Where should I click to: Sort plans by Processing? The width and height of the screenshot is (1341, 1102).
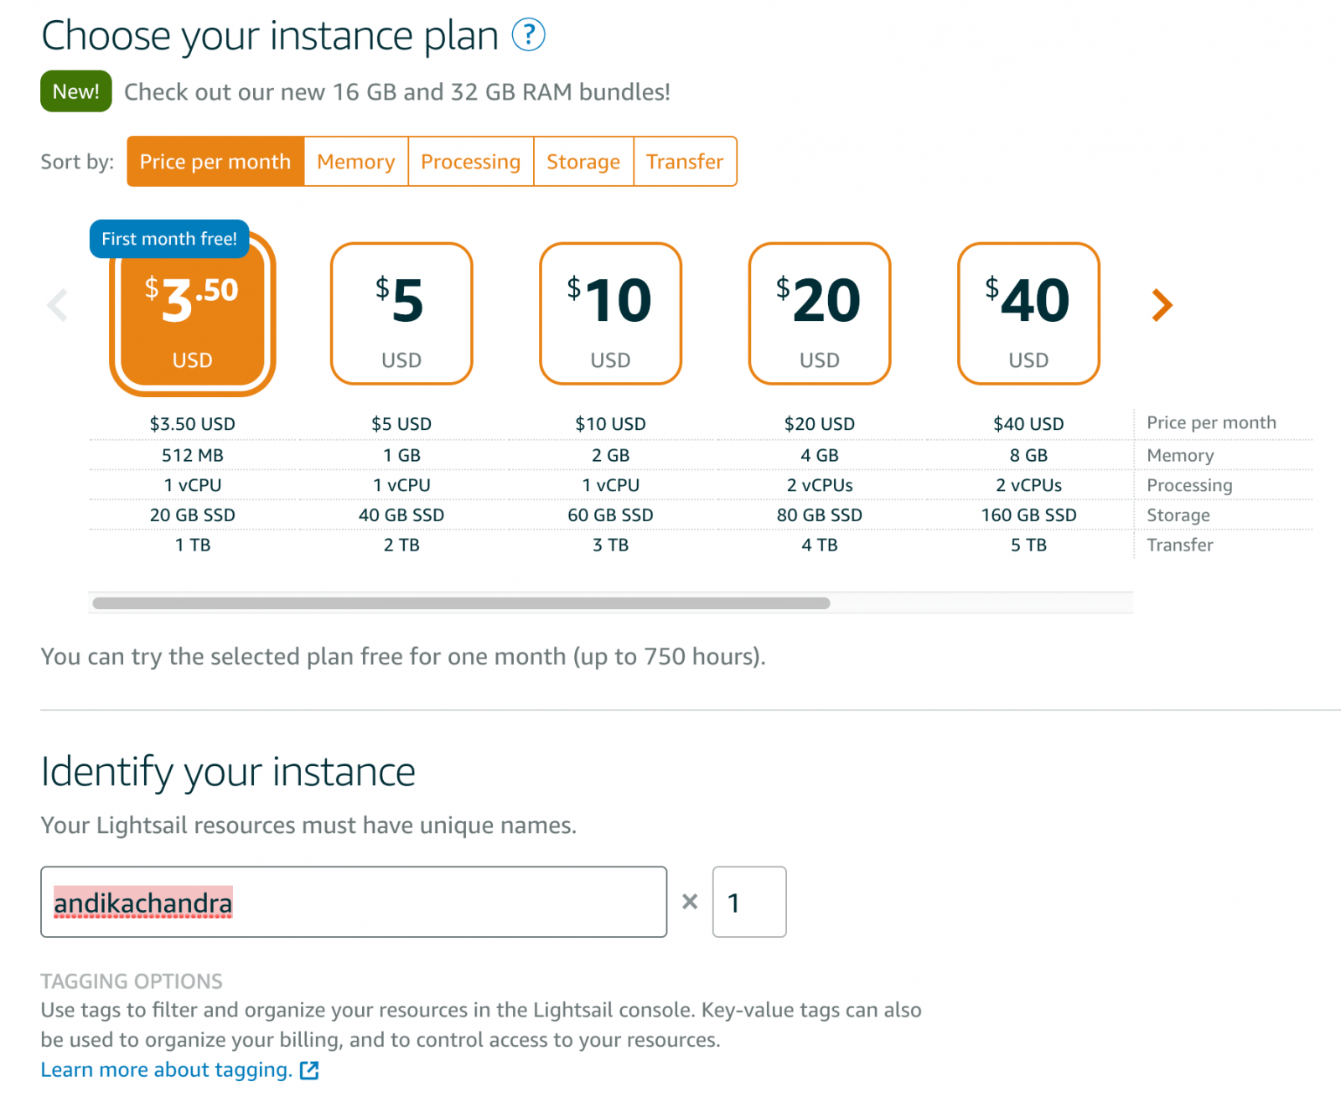coord(471,162)
